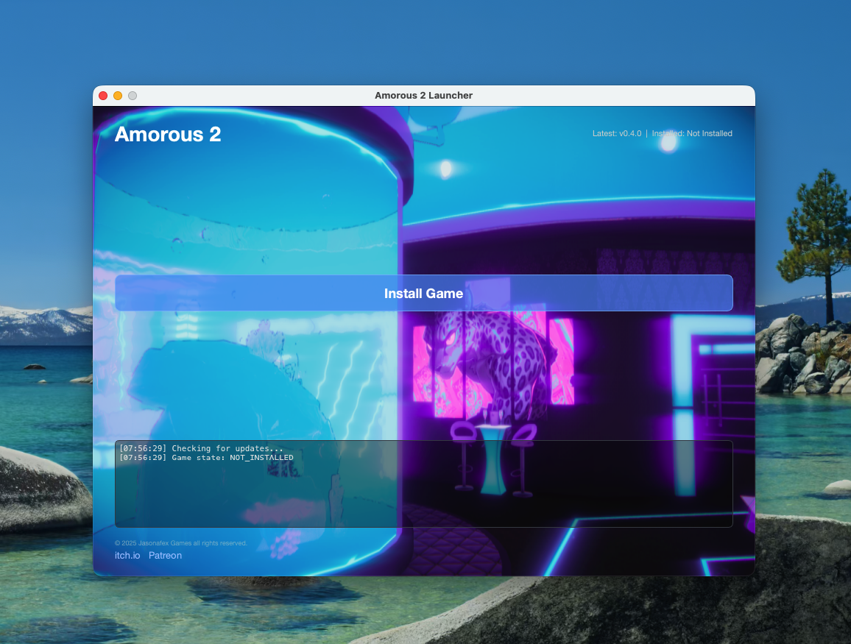Select the "Checking for updates..." log line
Screen dimensions: 851x644
pos(202,448)
